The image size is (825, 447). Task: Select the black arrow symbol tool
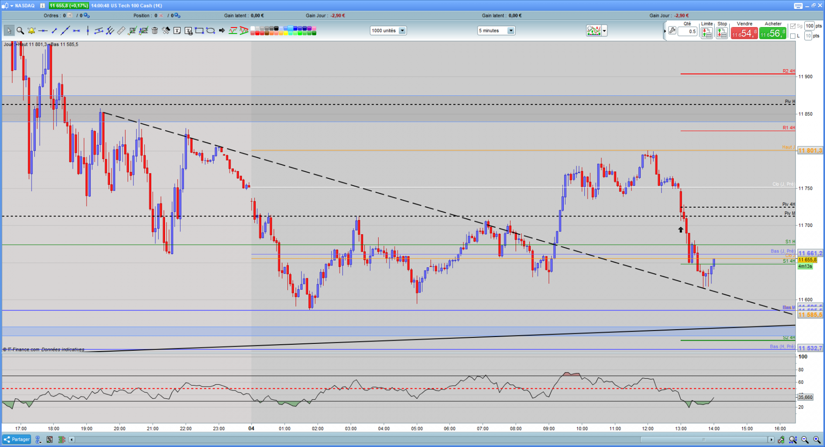pyautogui.click(x=222, y=31)
